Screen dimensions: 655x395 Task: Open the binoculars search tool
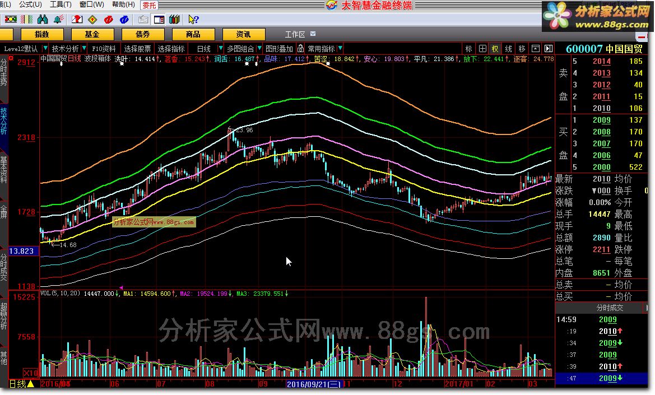click(x=43, y=19)
